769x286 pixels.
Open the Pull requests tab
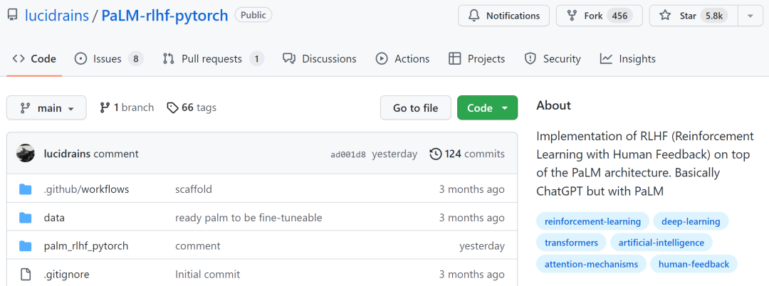(212, 59)
